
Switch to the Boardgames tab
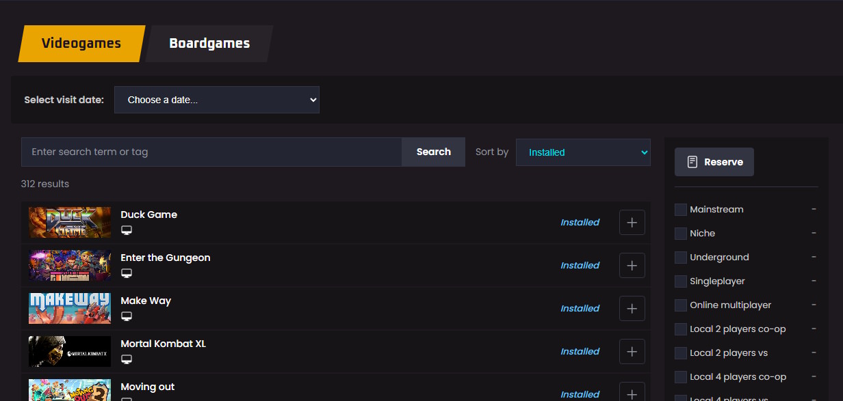coord(209,44)
